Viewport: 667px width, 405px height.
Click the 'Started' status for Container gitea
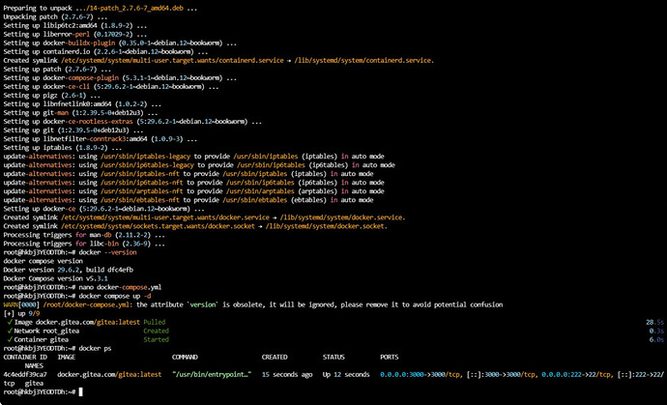pyautogui.click(x=156, y=339)
